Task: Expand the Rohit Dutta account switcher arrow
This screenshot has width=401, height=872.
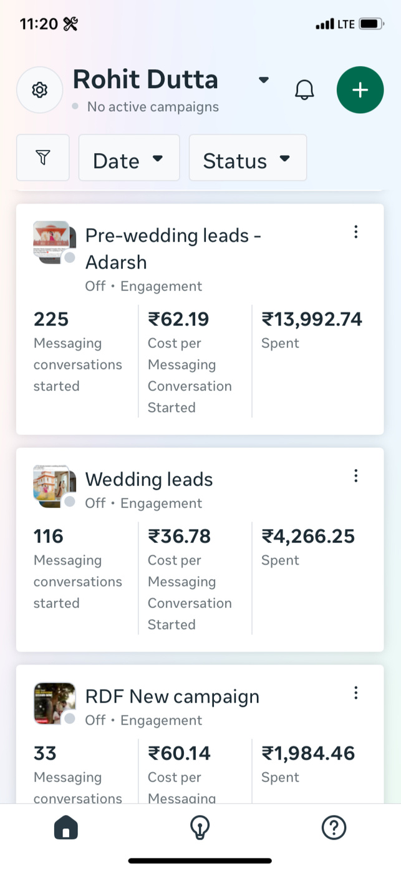Action: tap(264, 80)
